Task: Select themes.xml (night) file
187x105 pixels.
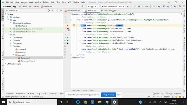Action: (x=26, y=61)
